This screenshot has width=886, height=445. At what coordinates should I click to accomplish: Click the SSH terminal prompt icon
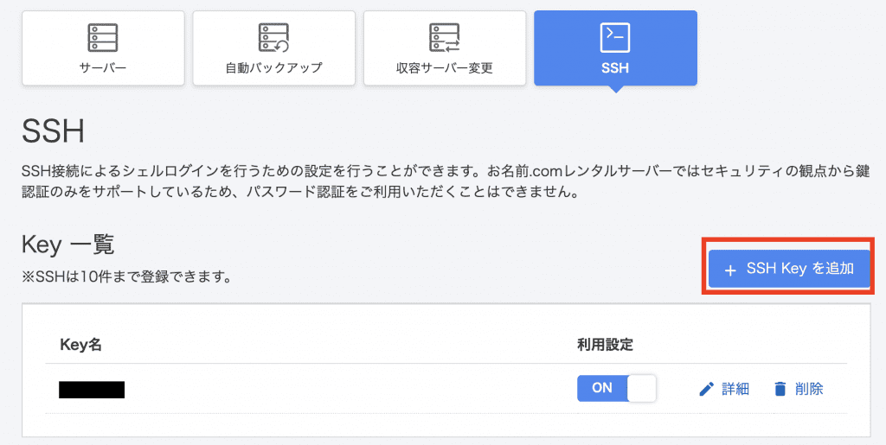pos(615,38)
